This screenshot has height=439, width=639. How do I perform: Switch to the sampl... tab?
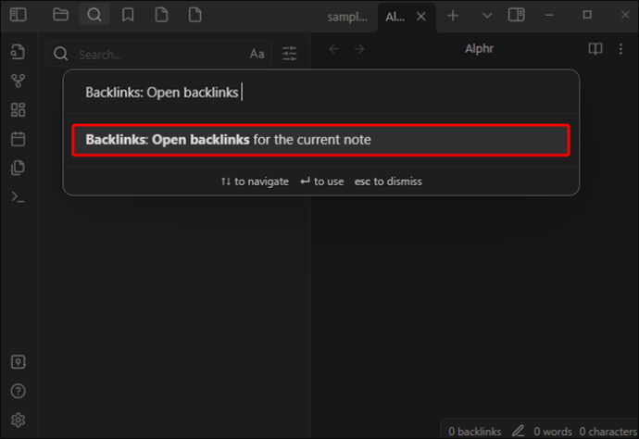pos(347,17)
